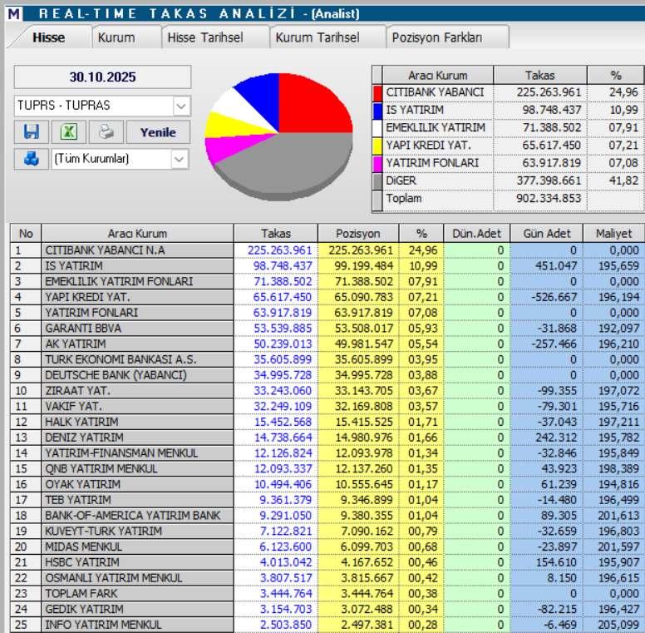Expand the (Tüm Kurumlar) dropdown
This screenshot has width=645, height=633.
(x=180, y=158)
